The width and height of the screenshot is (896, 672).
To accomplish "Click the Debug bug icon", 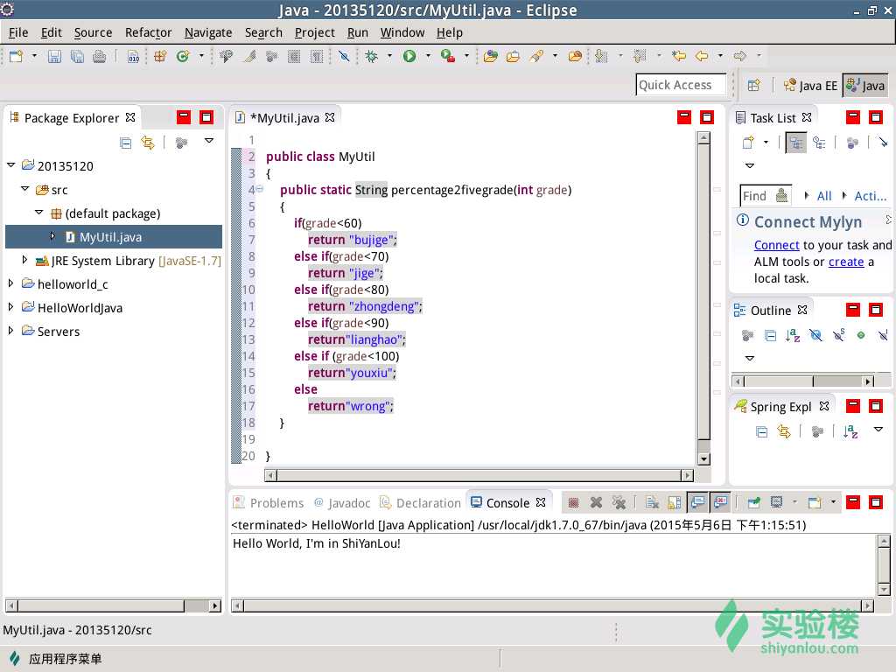I will pos(371,56).
